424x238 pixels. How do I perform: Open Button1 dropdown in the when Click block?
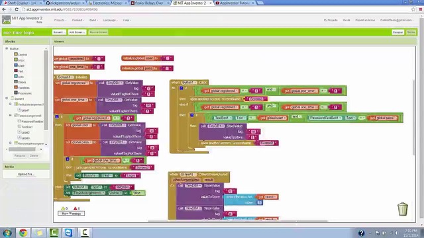(x=189, y=82)
